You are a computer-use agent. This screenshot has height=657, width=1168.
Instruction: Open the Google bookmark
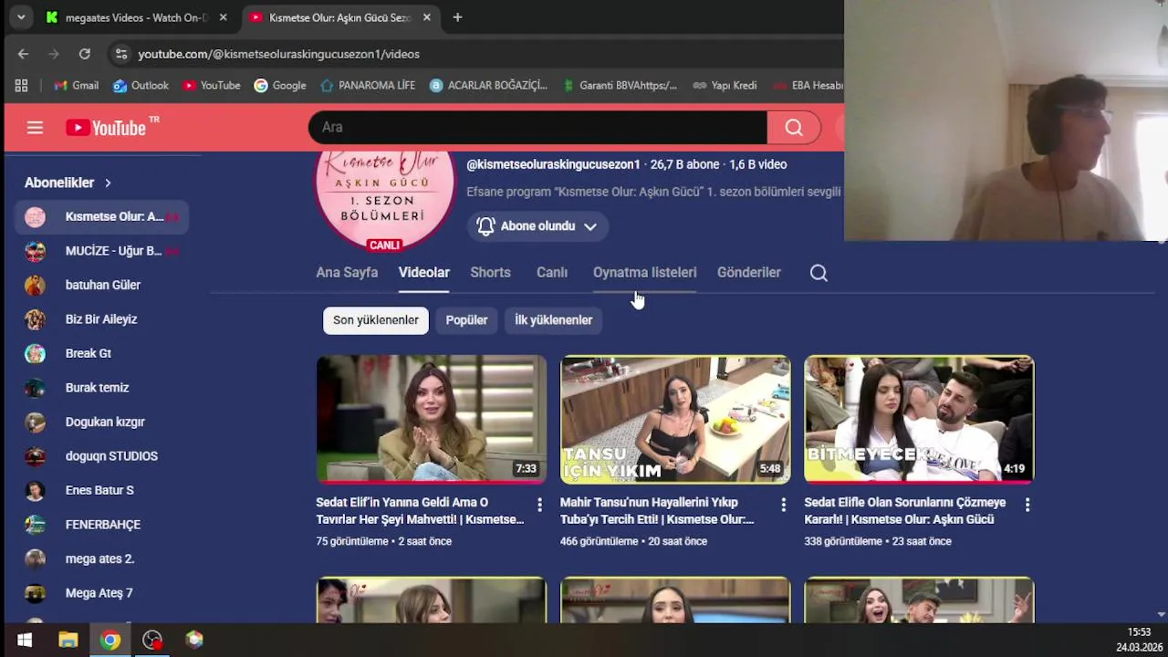pyautogui.click(x=279, y=86)
